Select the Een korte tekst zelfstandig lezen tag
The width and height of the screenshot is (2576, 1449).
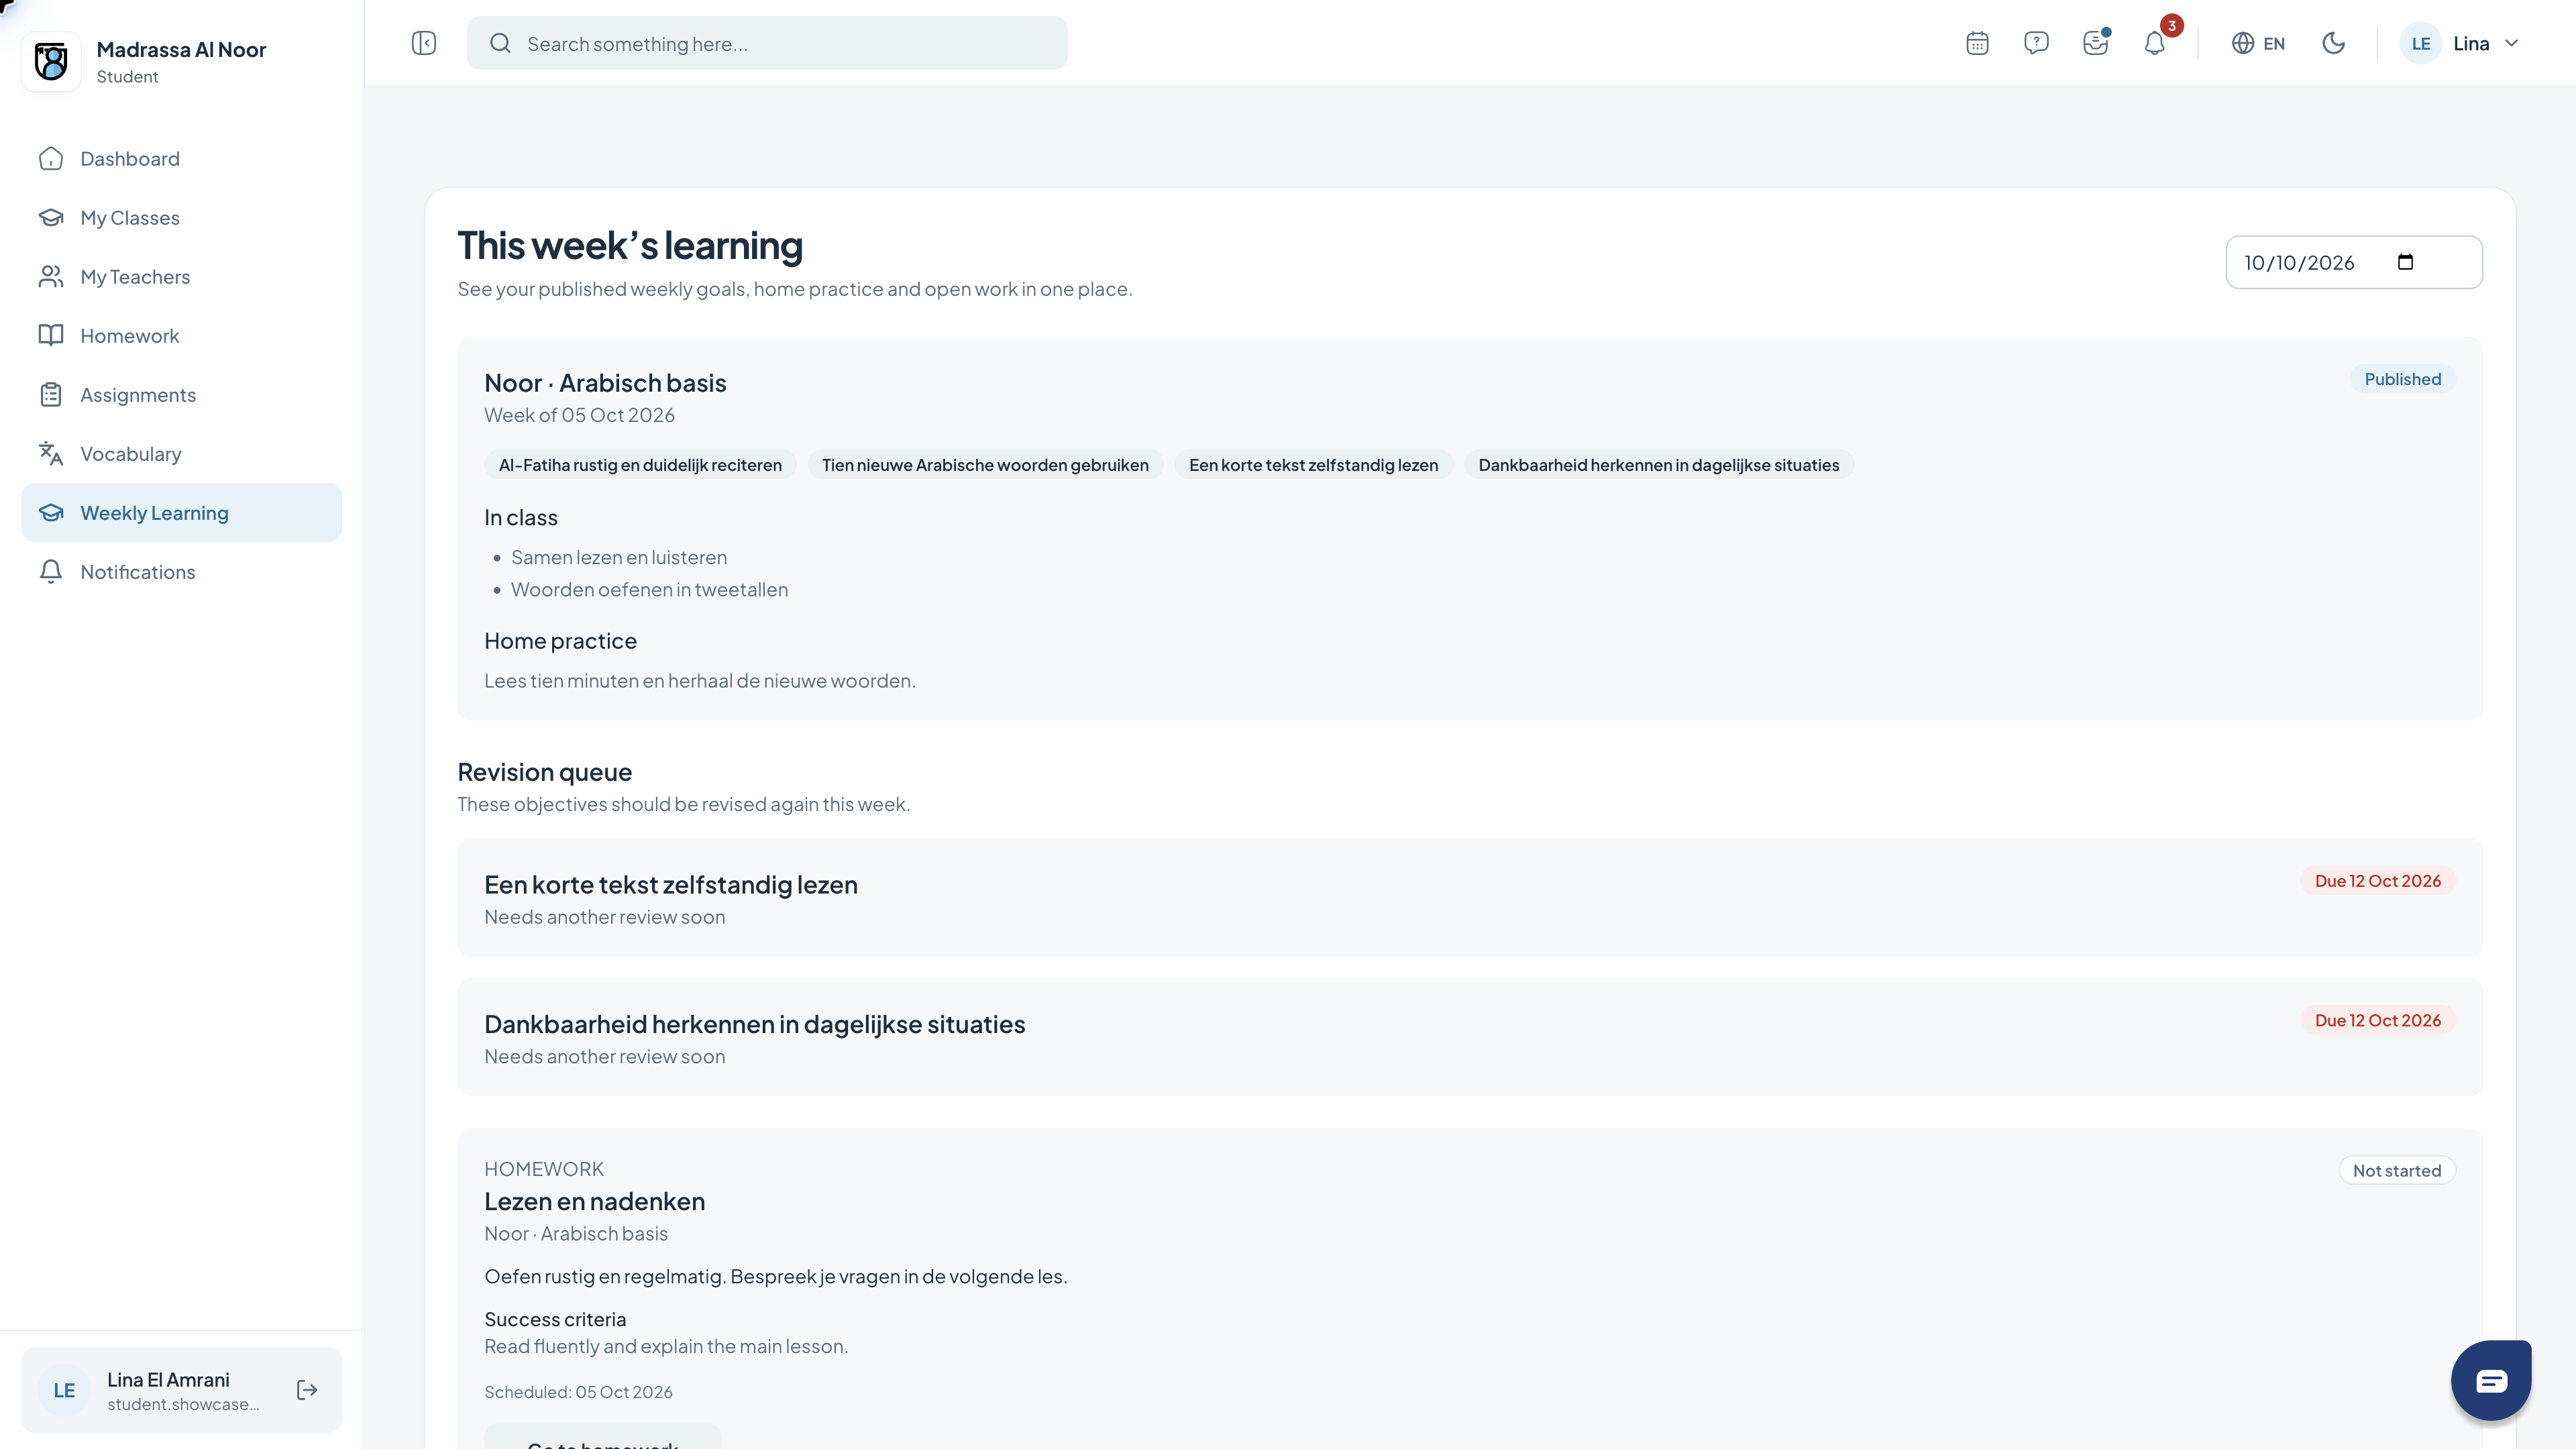1313,465
